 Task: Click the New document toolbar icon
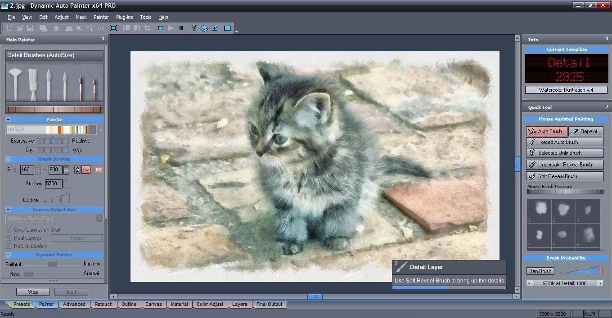tap(9, 28)
